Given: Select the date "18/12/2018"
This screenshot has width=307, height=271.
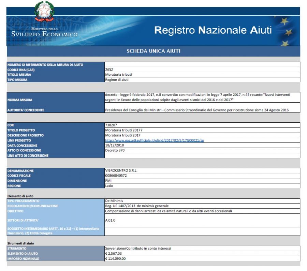Looking at the screenshot, I should click(x=115, y=145).
